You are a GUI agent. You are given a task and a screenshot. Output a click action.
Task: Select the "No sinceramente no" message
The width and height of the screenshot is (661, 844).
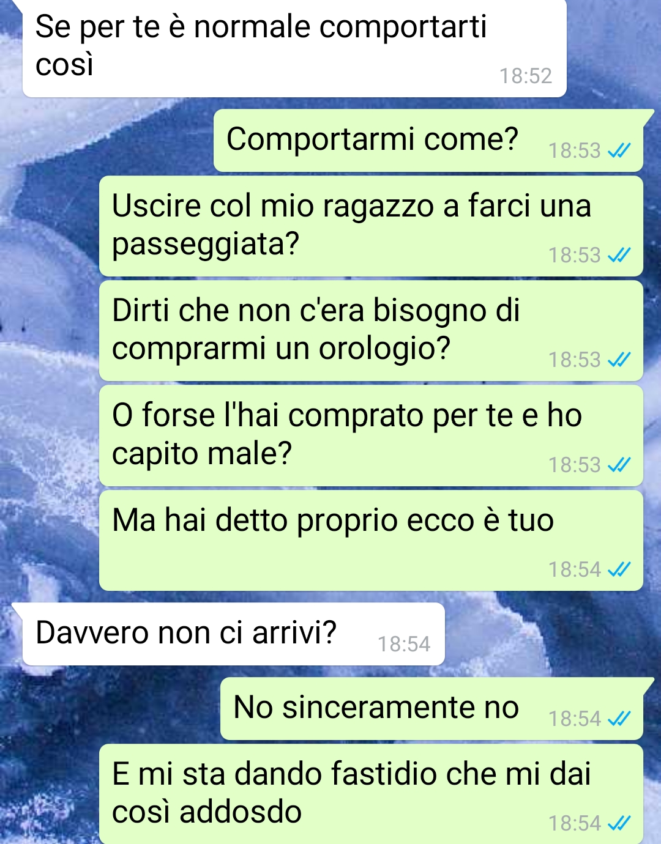431,709
